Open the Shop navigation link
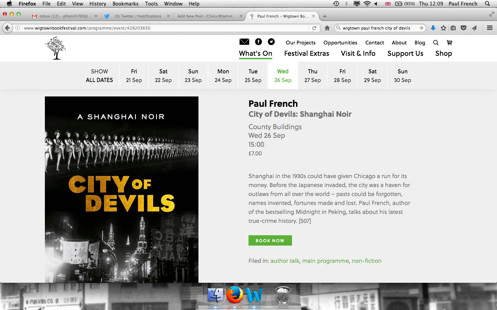497x310 pixels. pyautogui.click(x=444, y=54)
